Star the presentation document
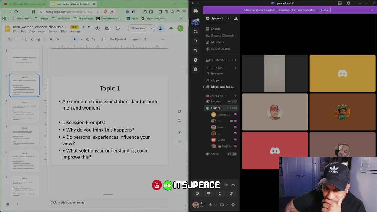 pos(83,27)
